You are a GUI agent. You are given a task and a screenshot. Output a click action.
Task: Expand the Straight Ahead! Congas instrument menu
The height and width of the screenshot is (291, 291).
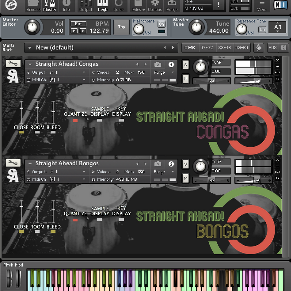click(30, 64)
